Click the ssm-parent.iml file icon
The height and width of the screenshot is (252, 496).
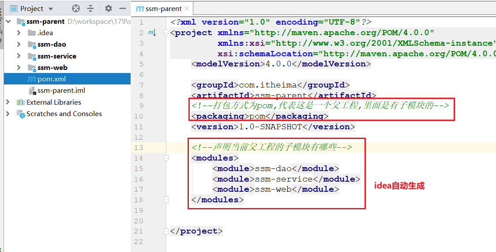click(x=31, y=91)
